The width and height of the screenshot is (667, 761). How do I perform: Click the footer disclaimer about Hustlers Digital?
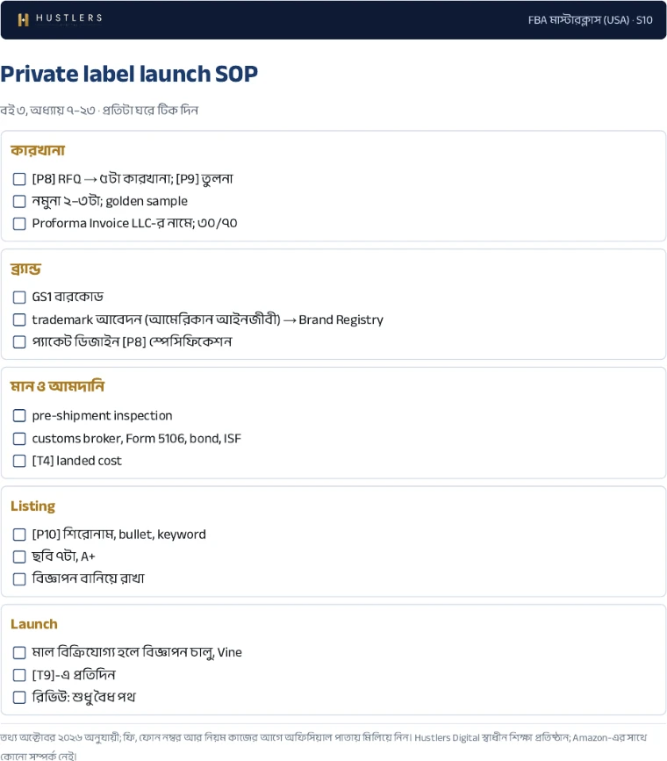[323, 746]
